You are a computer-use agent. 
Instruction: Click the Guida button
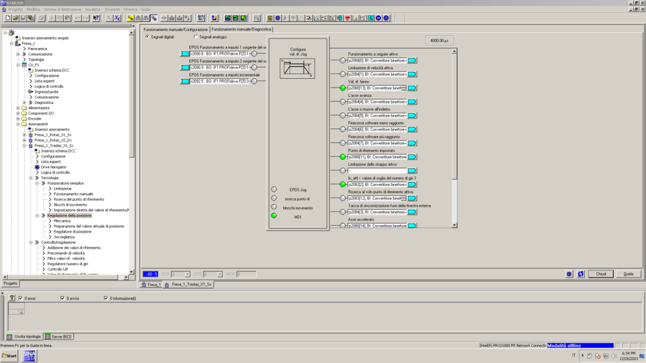click(628, 274)
